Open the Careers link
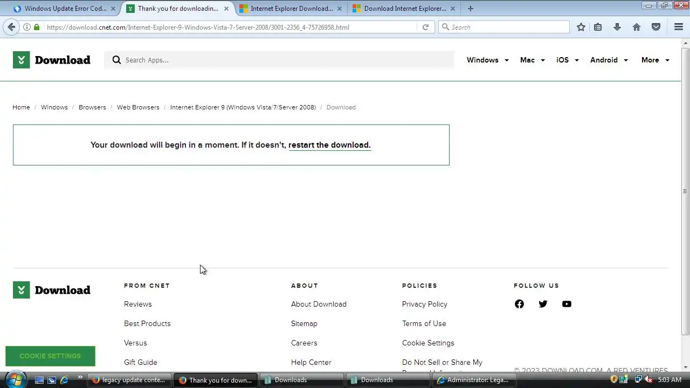The image size is (690, 388). click(304, 343)
